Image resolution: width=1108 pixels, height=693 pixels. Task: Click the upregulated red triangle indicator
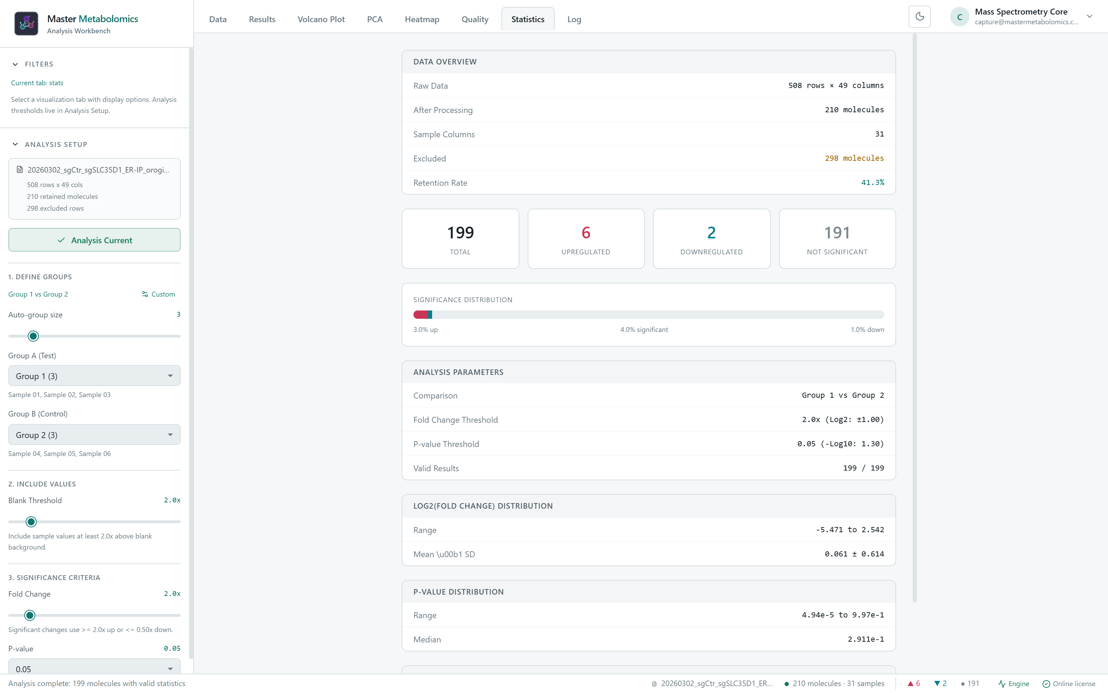[911, 683]
